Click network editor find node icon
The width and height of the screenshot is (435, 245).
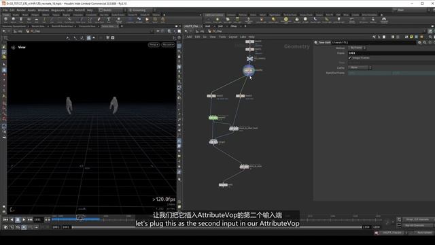tap(430, 37)
